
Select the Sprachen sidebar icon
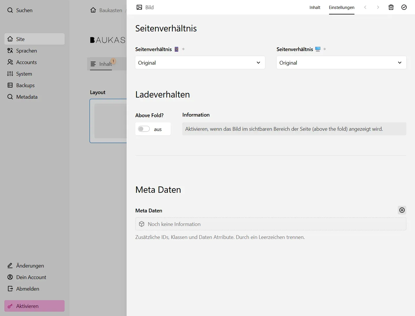click(x=10, y=51)
